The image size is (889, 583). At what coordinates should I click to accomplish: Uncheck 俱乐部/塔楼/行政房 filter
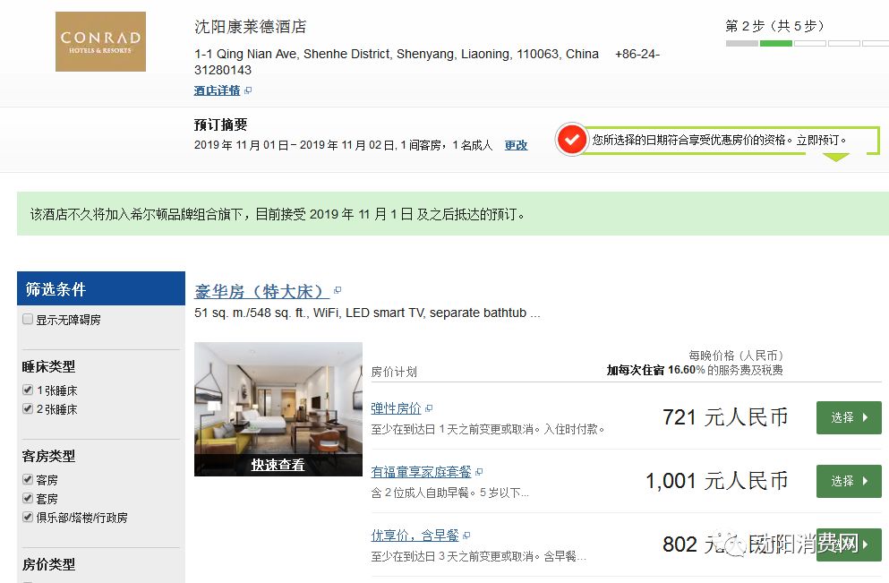[28, 518]
